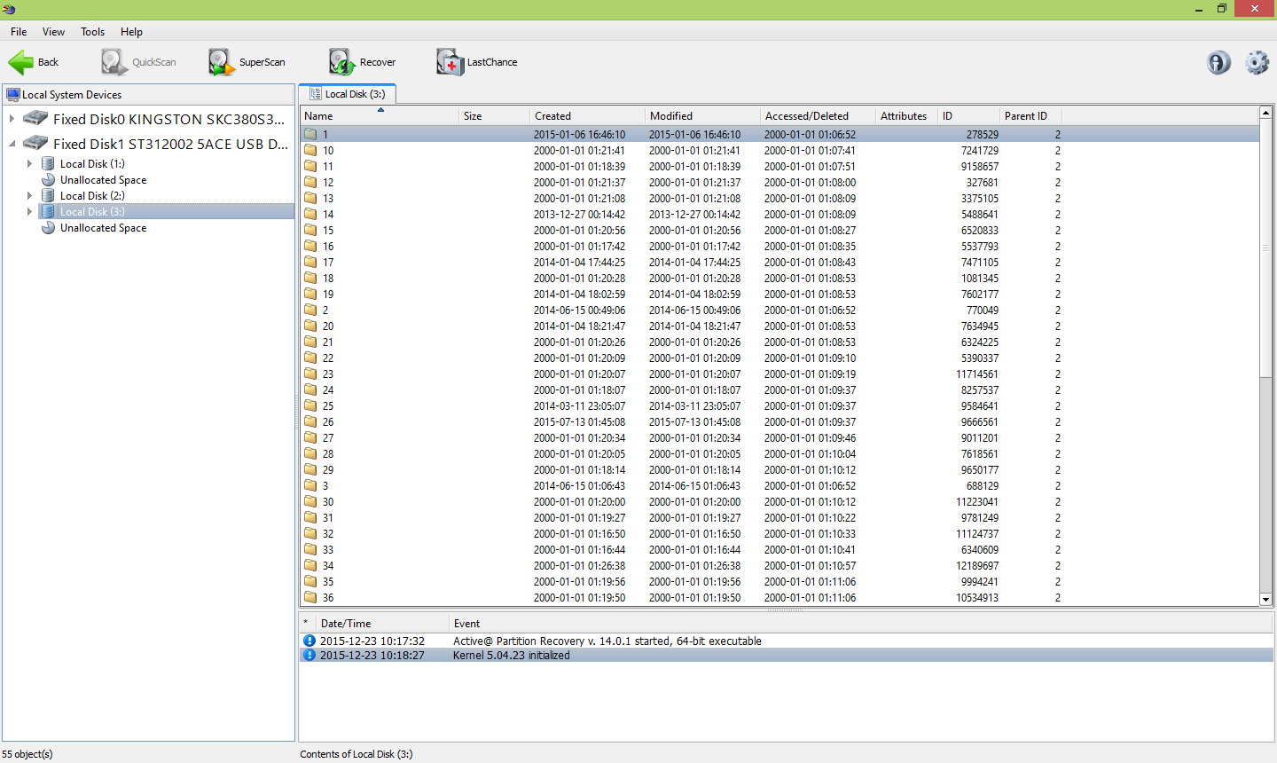This screenshot has height=763, width=1277.
Task: Open the Help menu
Action: coord(131,32)
